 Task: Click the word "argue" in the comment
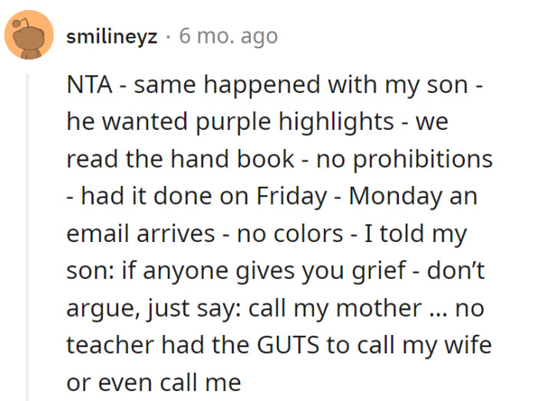pyautogui.click(x=100, y=307)
